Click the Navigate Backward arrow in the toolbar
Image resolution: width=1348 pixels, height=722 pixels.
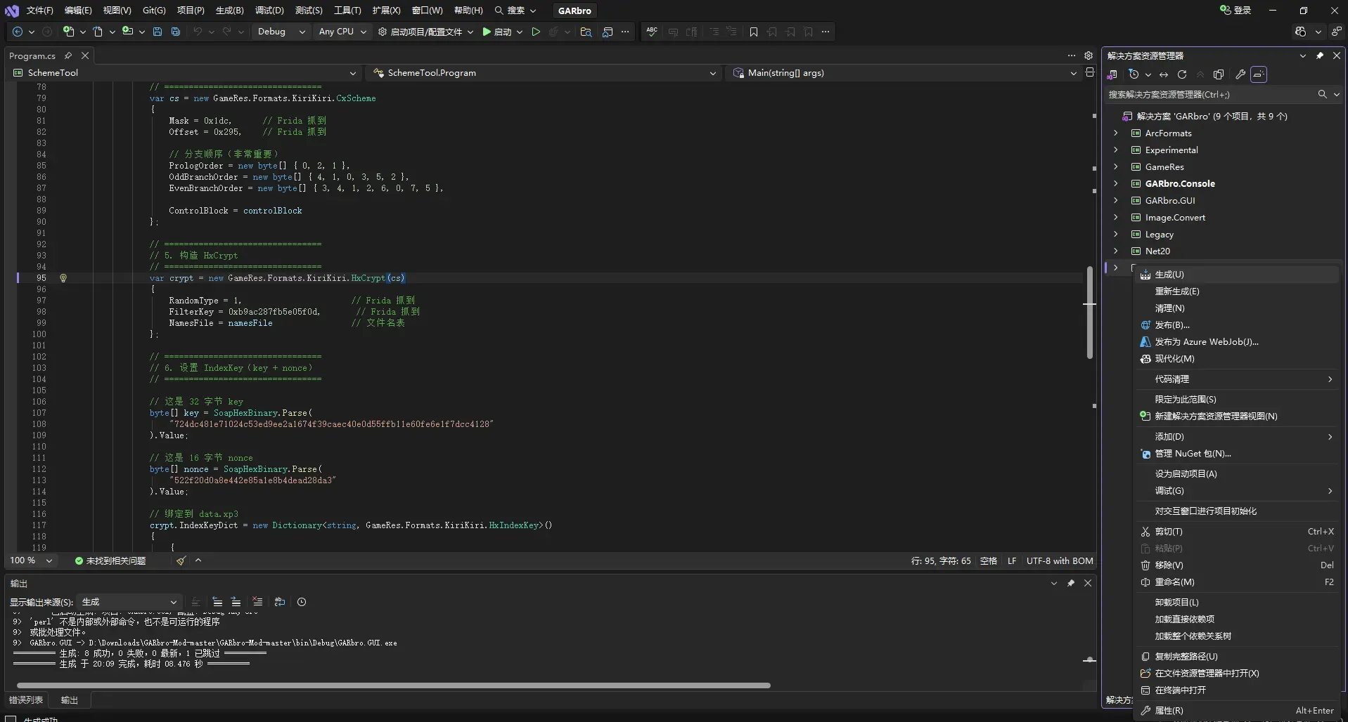[x=18, y=32]
